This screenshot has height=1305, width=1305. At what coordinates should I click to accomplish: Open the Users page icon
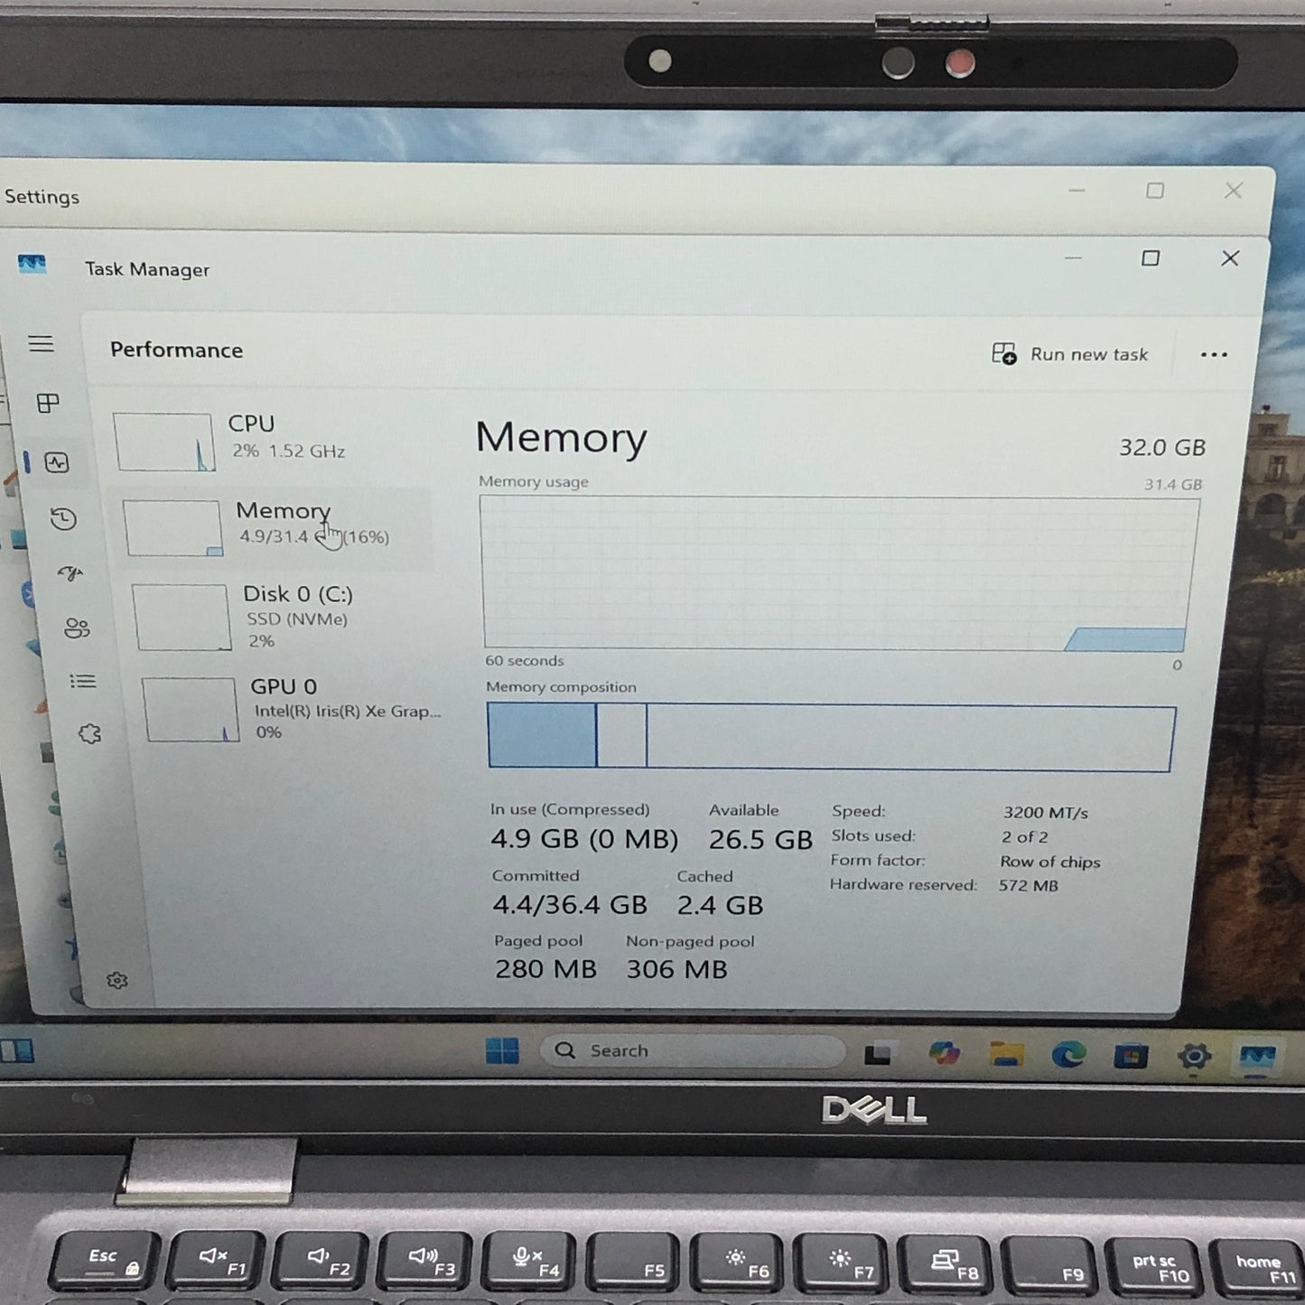(x=77, y=628)
